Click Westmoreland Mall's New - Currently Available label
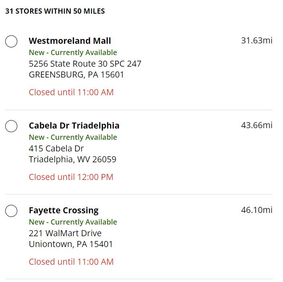This screenshot has width=283, height=282. tap(73, 53)
